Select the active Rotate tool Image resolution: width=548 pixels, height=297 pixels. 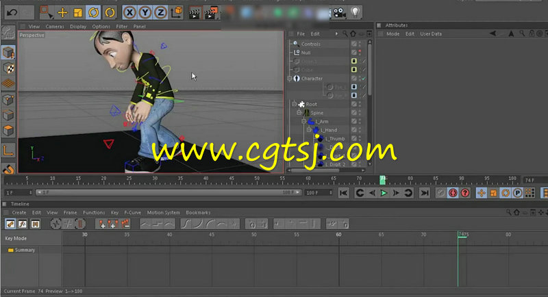coord(93,13)
